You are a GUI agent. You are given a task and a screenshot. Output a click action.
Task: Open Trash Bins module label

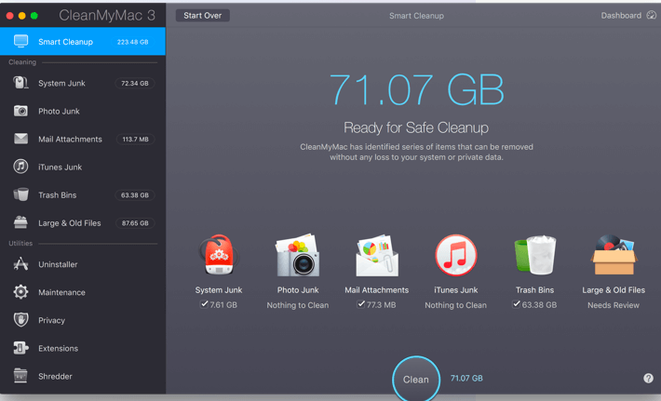tap(58, 195)
